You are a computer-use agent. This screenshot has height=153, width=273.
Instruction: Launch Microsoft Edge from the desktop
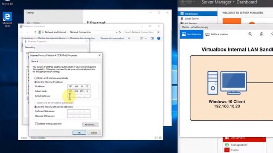7,19
